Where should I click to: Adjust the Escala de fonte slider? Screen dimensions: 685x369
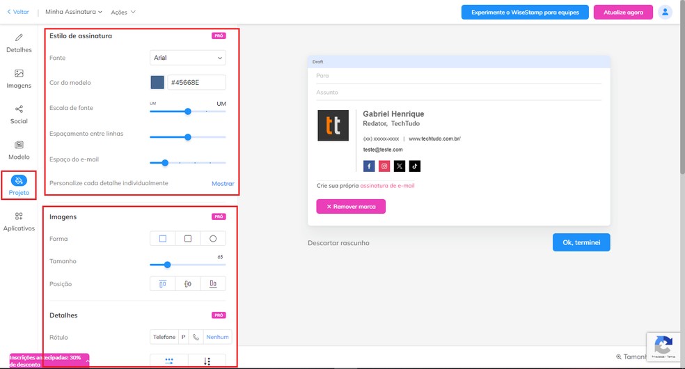188,111
